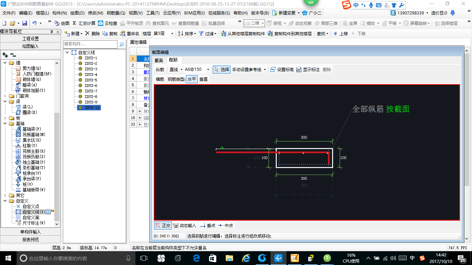This screenshot has height=265, width=472.
Task: Click 从其他楼层复制构件 button
Action: pyautogui.click(x=243, y=33)
